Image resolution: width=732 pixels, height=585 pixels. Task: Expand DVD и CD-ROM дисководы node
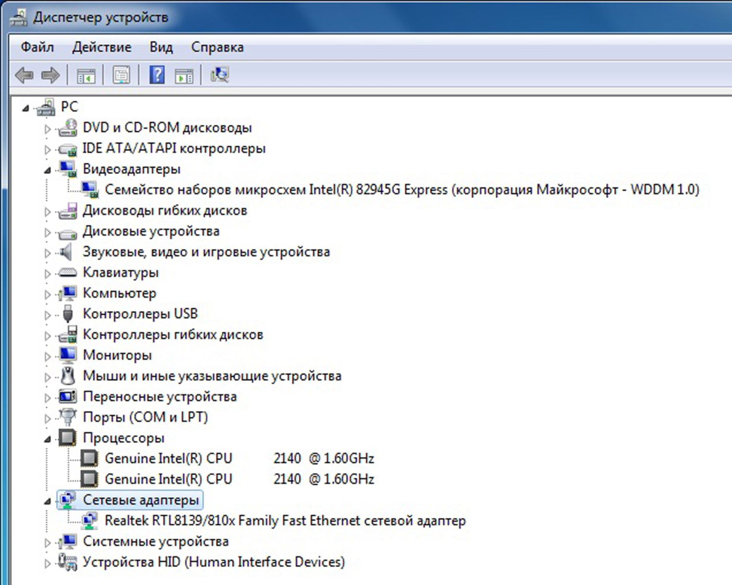(x=47, y=129)
